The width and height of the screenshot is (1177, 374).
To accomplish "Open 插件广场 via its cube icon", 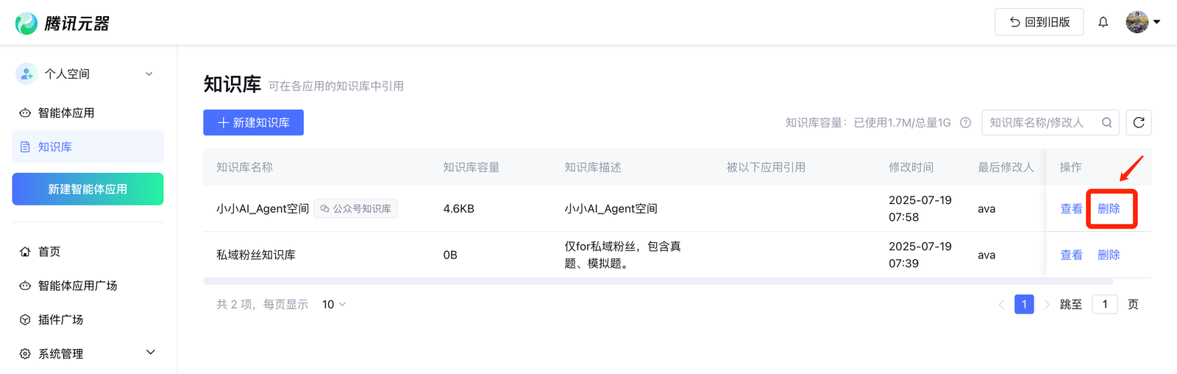I will pyautogui.click(x=25, y=320).
